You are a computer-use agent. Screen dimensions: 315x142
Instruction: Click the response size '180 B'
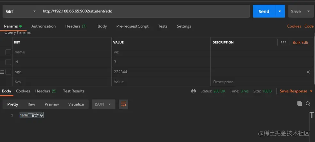coord(267,91)
